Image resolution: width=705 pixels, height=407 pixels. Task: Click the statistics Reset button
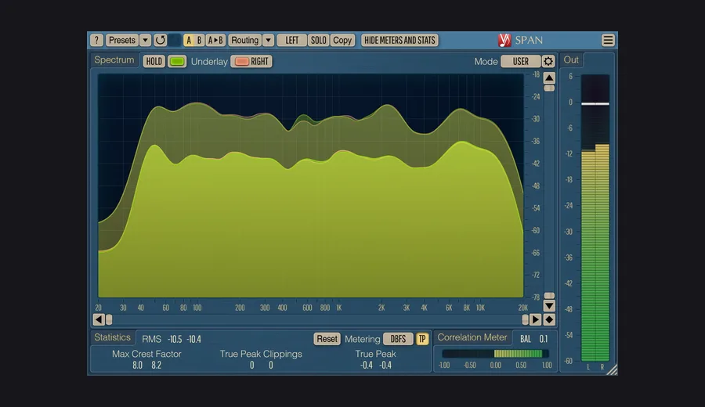pos(327,339)
